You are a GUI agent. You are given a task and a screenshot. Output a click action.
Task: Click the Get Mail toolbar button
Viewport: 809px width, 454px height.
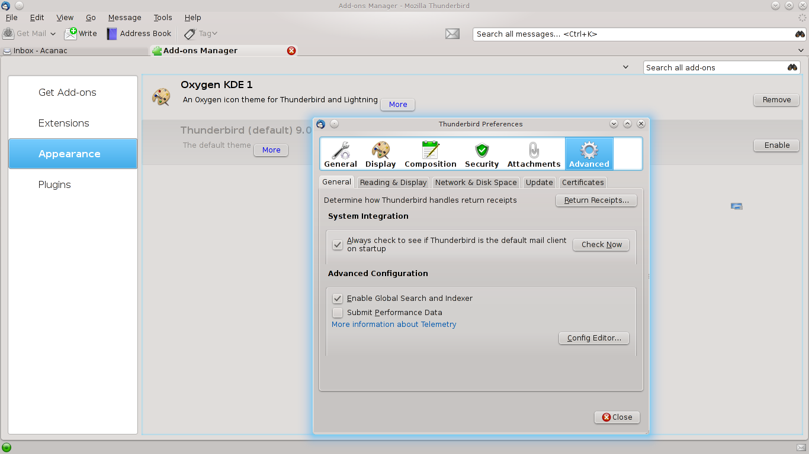(24, 34)
